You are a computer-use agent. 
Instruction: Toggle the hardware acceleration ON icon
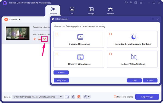(79, 97)
